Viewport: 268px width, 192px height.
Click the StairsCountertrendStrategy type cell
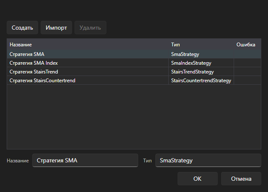[x=201, y=81]
